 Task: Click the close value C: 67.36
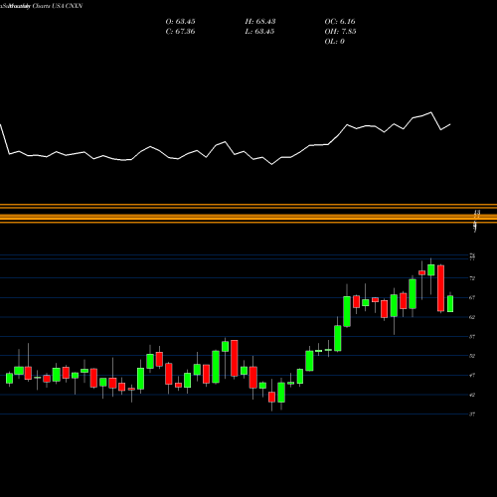(x=180, y=32)
